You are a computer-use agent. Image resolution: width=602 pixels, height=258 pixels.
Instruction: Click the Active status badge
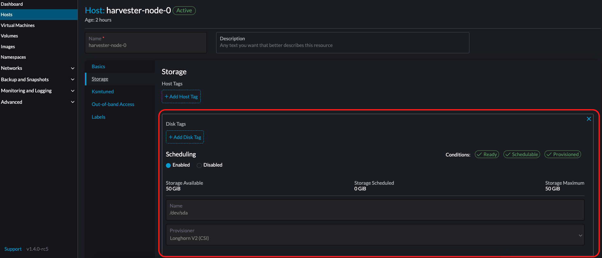coord(184,10)
